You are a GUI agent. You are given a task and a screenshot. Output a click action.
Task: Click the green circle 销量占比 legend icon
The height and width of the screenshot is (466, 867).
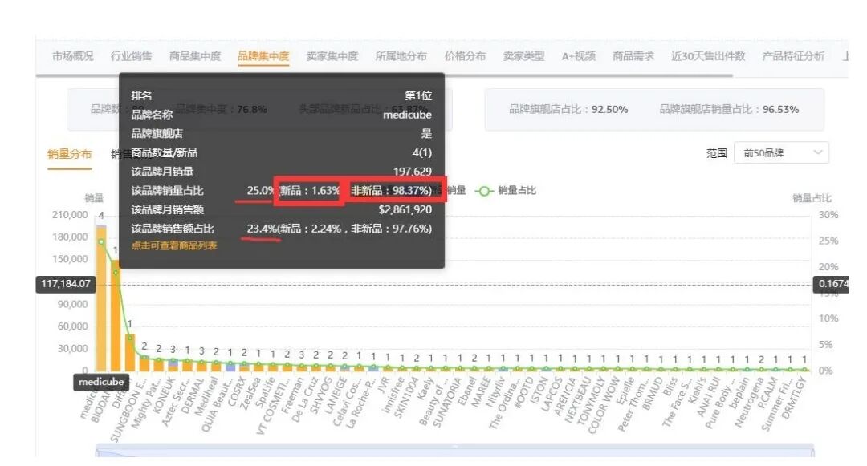(484, 191)
